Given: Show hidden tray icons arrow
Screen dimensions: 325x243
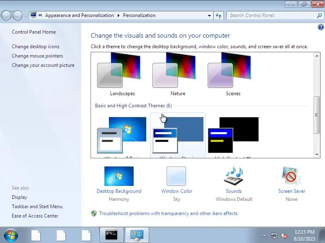Looking at the screenshot, I should 264,235.
